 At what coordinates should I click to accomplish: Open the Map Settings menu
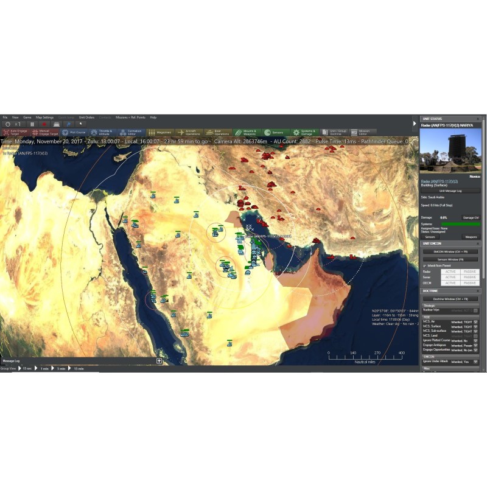(44, 117)
